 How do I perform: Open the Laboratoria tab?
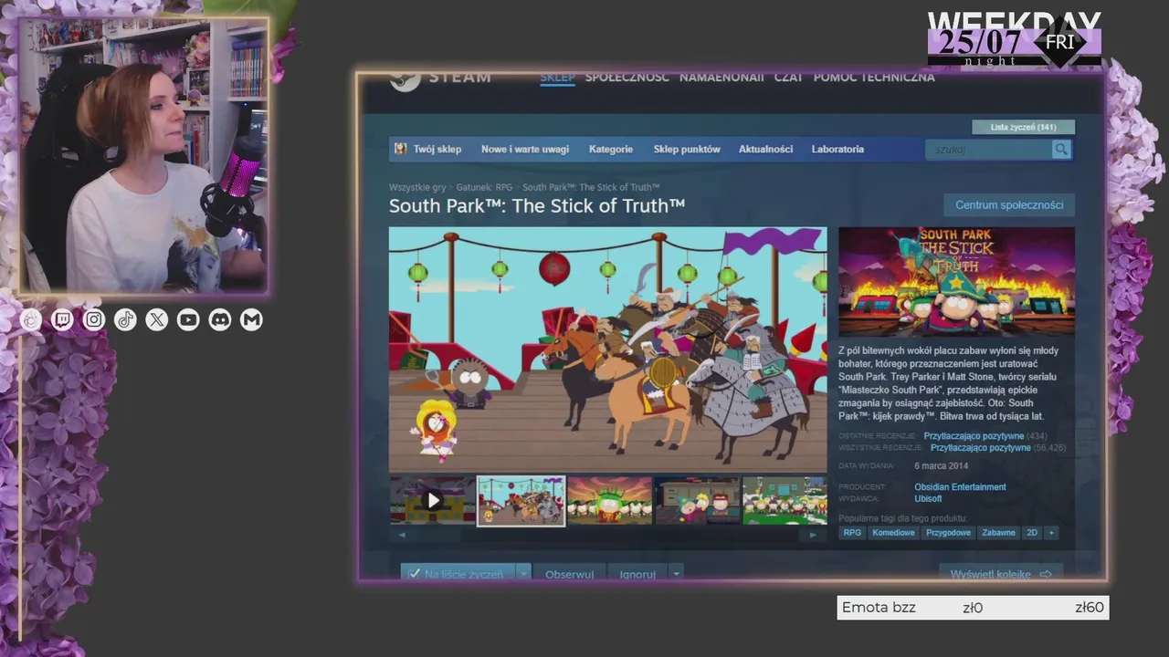(837, 149)
